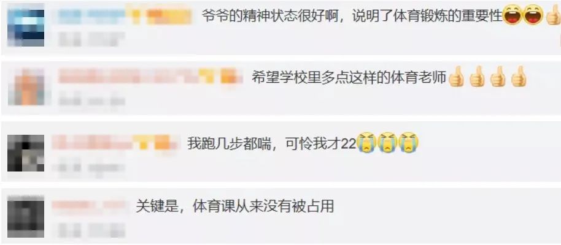The height and width of the screenshot is (245, 561).
Task: Open the blurred username of fourth commenter
Action: coord(90,205)
